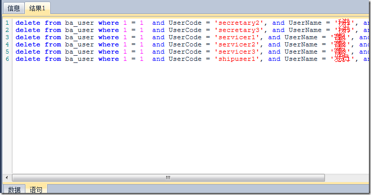This screenshot has height=195, width=371.
Task: Click line number 1 in gutter
Action: point(7,23)
